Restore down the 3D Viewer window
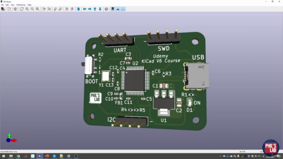Image resolution: width=283 pixels, height=159 pixels. coord(272,2)
